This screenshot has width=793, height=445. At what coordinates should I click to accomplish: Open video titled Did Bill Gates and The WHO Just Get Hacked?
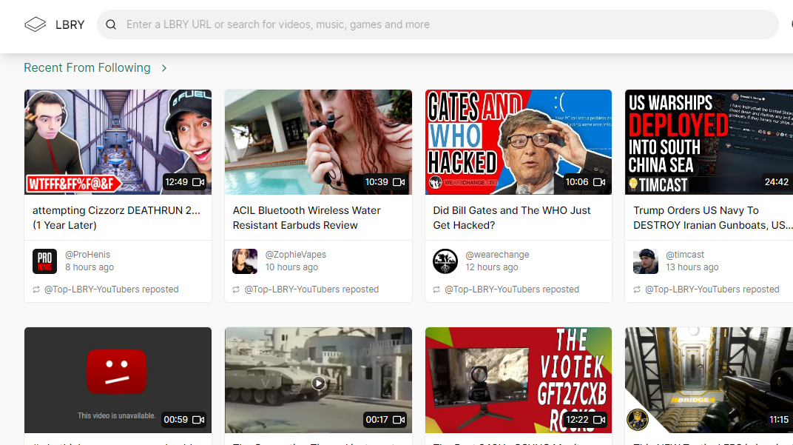(511, 217)
